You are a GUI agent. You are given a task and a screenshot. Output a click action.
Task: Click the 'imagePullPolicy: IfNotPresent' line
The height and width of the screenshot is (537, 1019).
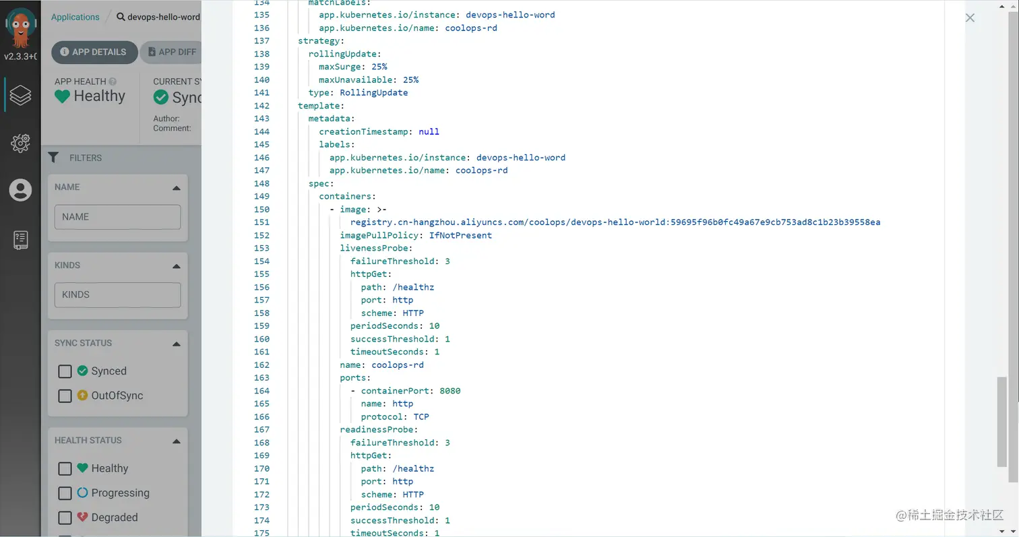click(x=416, y=235)
